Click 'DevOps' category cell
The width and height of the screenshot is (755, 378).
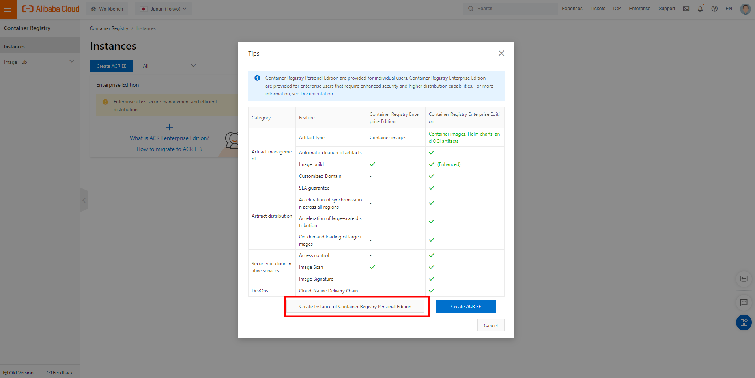[x=272, y=291]
